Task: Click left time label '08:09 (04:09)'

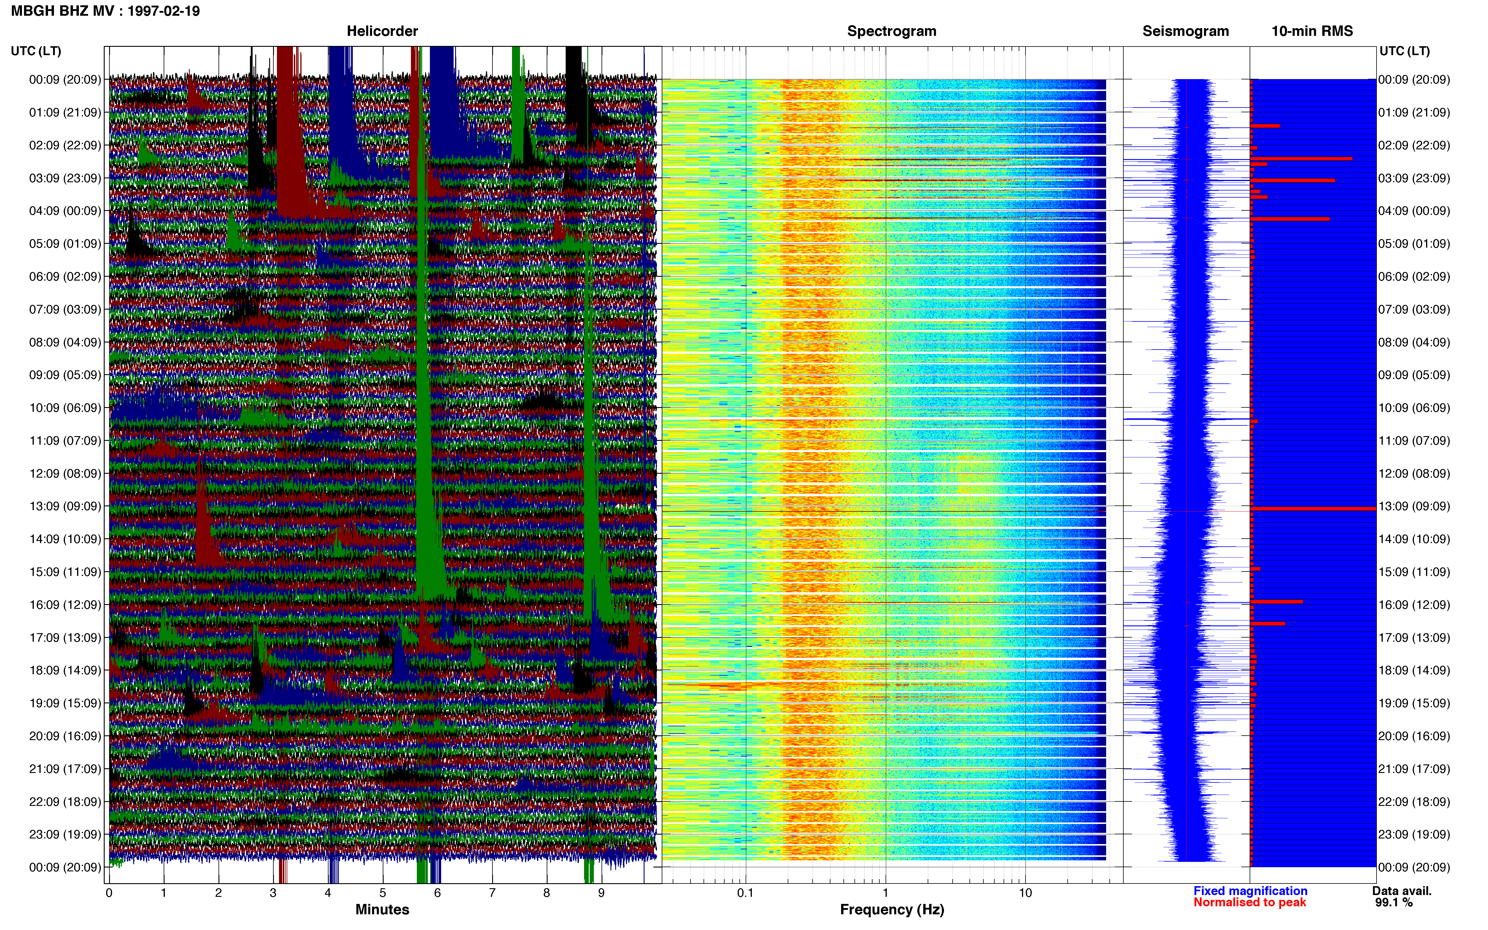Action: pyautogui.click(x=65, y=342)
